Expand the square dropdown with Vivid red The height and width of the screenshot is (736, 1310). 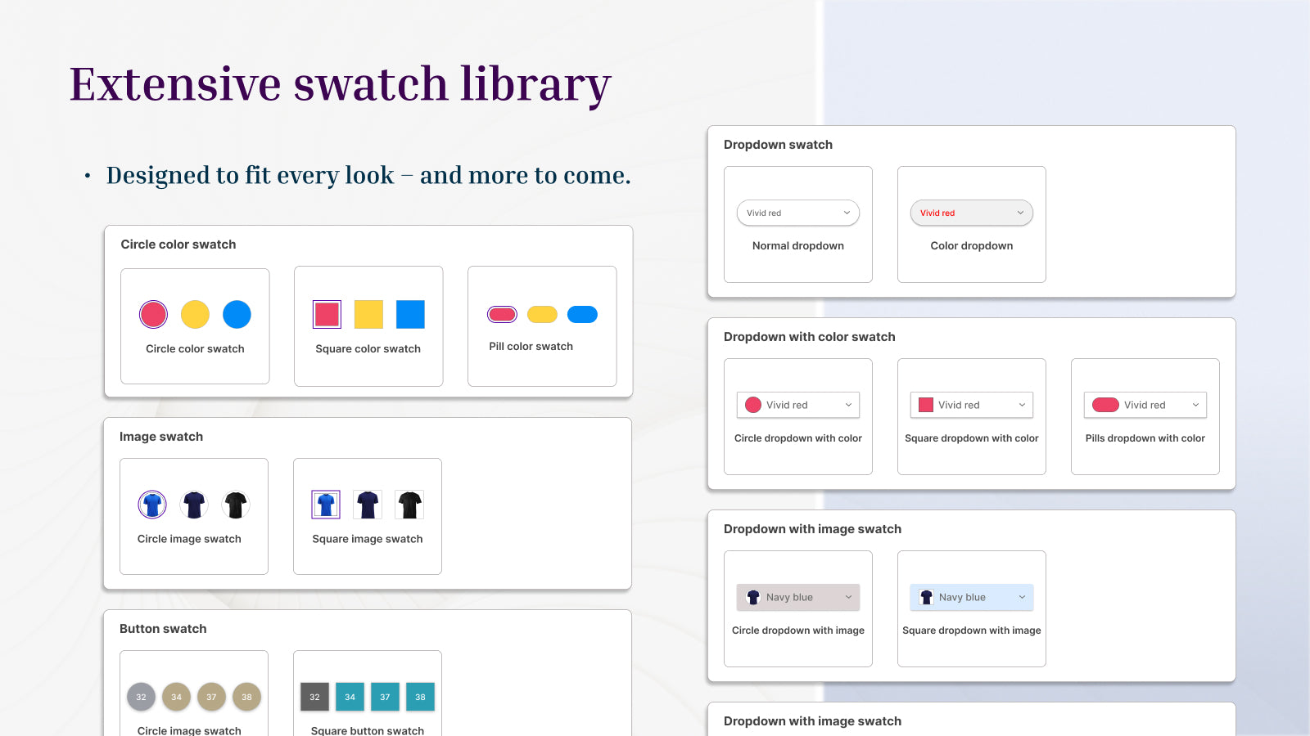pos(972,405)
